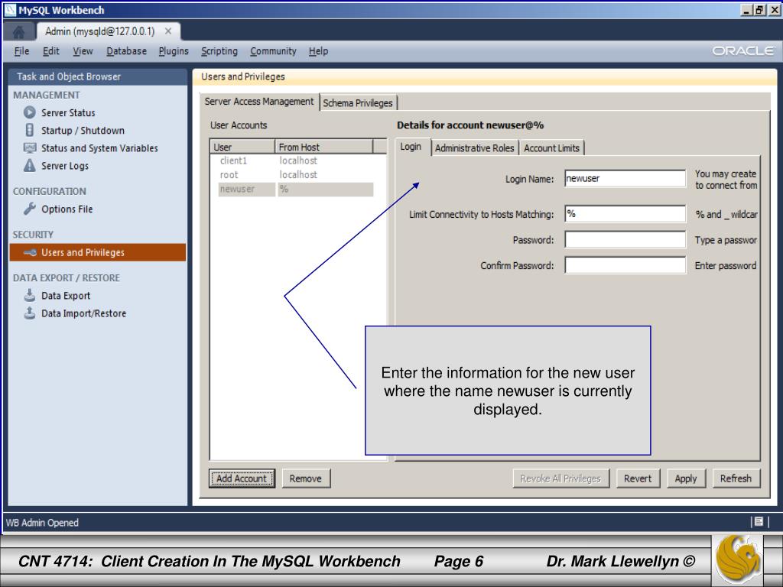This screenshot has width=783, height=587.
Task: Click the Status and System Variables monitor icon
Action: pos(30,148)
